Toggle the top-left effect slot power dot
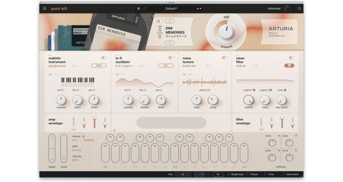The image size is (343, 182). click(x=279, y=136)
